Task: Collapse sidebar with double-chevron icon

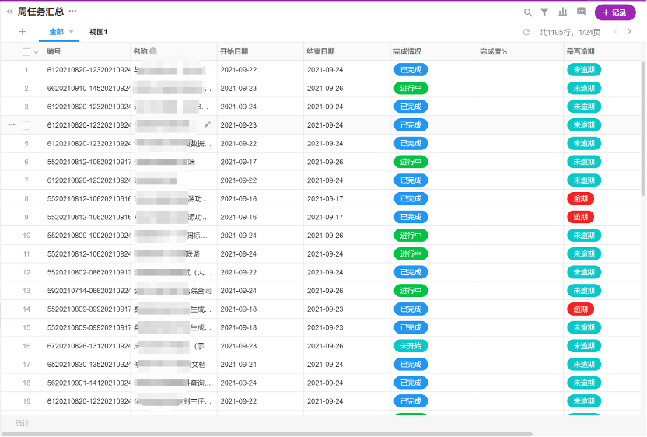Action: pyautogui.click(x=10, y=12)
